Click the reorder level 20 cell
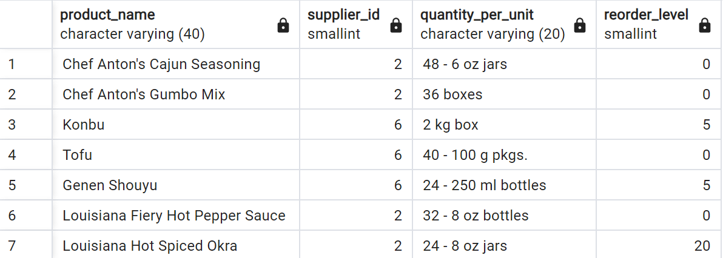Viewport: 723px width, 258px height. (659, 246)
